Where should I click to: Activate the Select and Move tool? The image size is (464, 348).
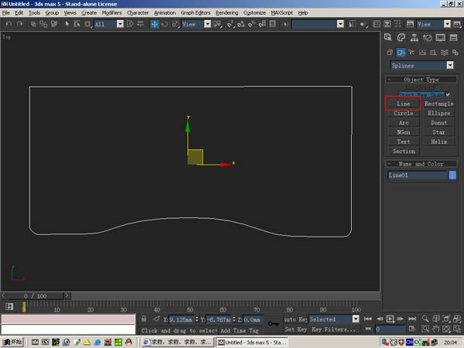155,24
